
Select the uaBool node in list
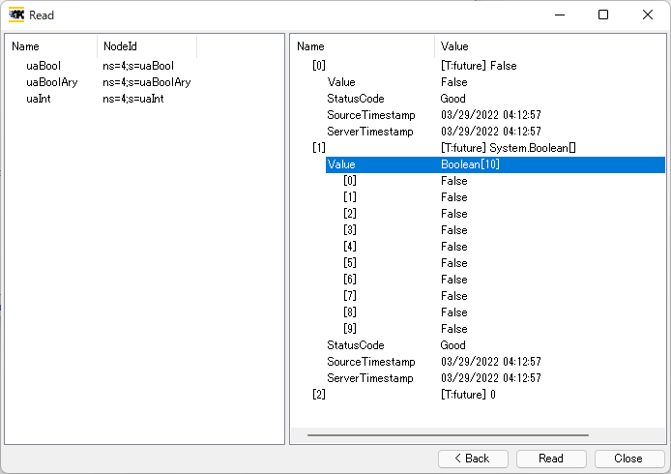(x=44, y=66)
